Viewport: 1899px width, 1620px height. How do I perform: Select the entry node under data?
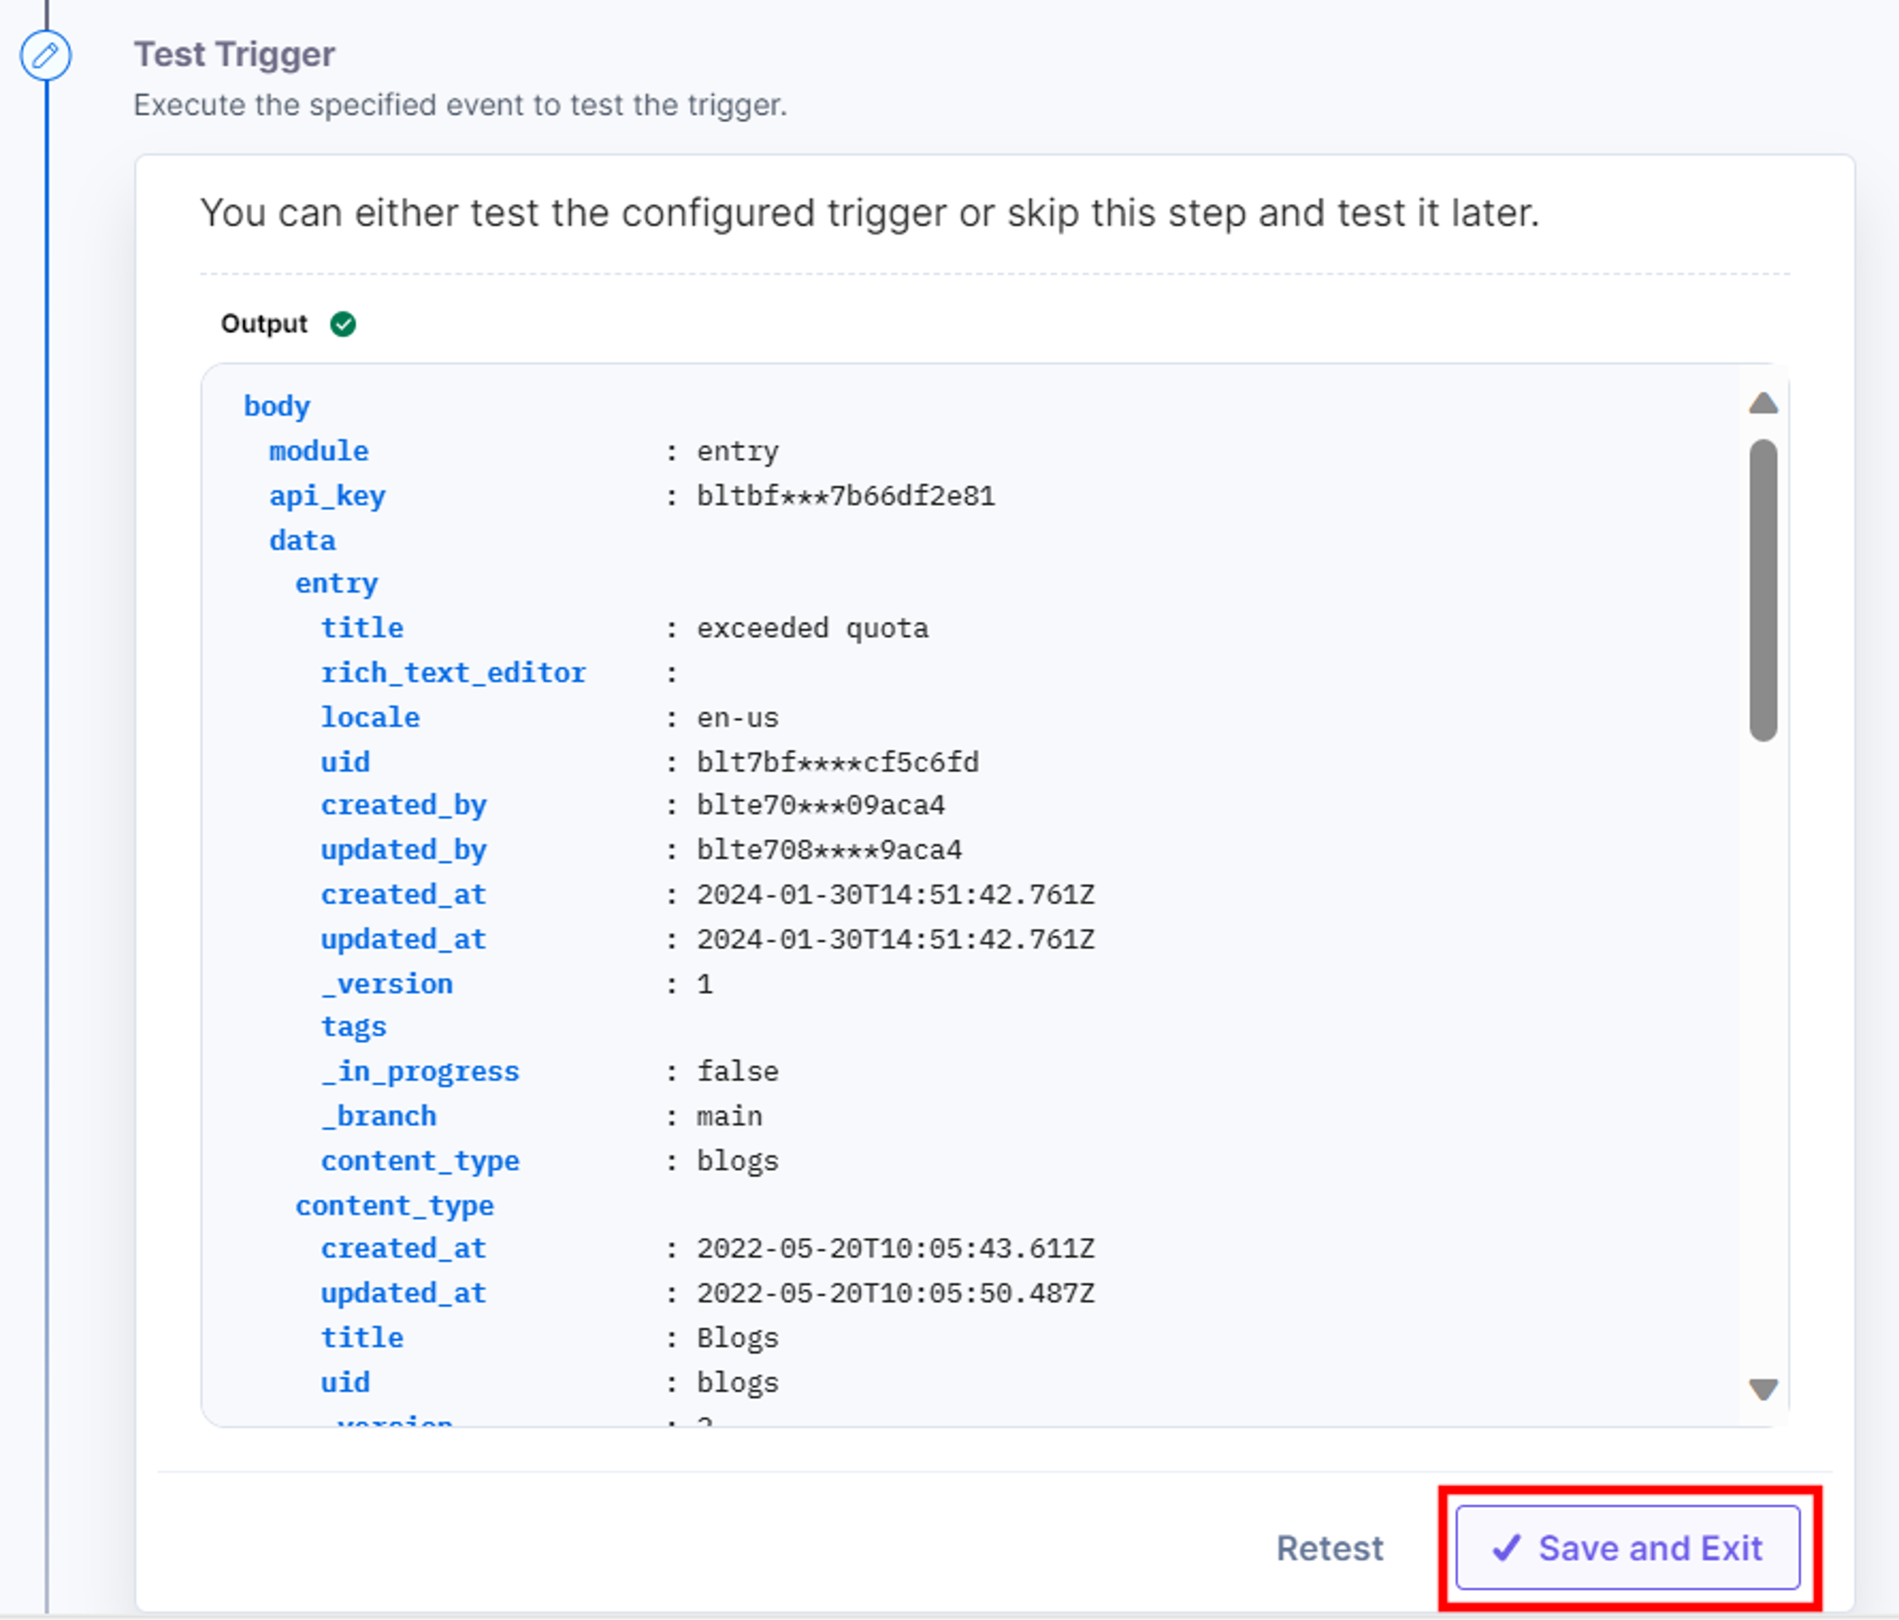[x=336, y=584]
